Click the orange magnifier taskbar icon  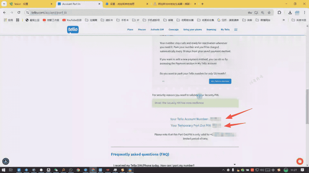coord(63,170)
